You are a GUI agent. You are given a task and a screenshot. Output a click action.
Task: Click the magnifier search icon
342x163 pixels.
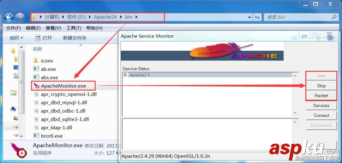[x=334, y=17]
